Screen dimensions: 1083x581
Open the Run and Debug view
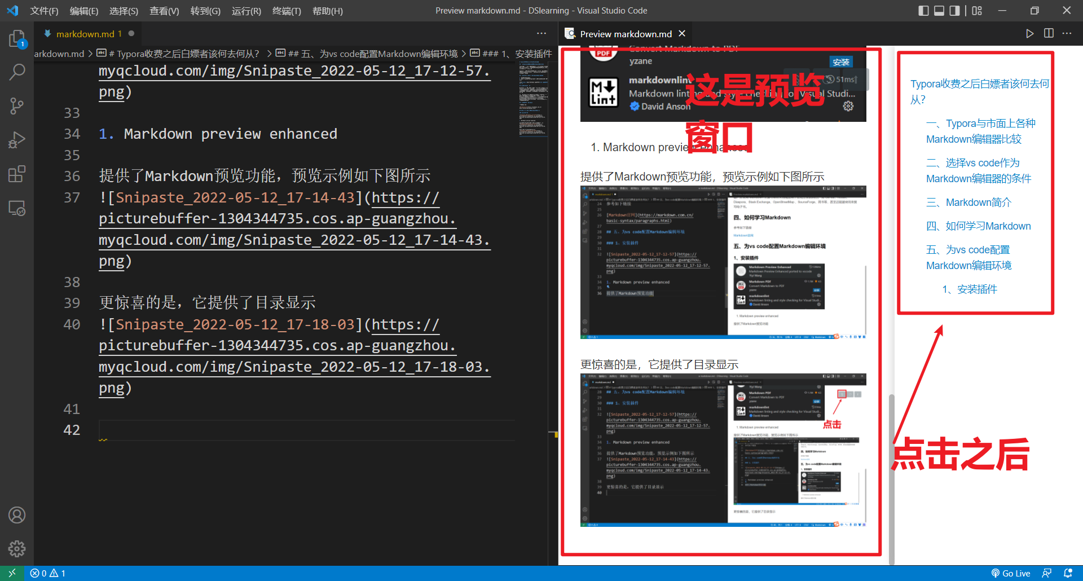17,140
